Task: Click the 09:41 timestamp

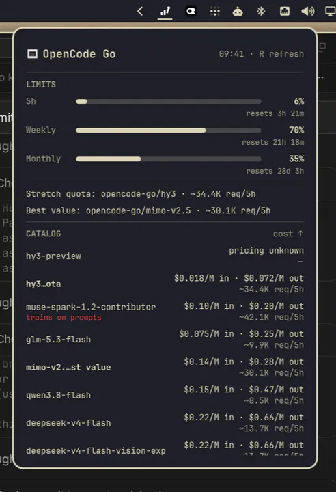Action: pos(232,54)
